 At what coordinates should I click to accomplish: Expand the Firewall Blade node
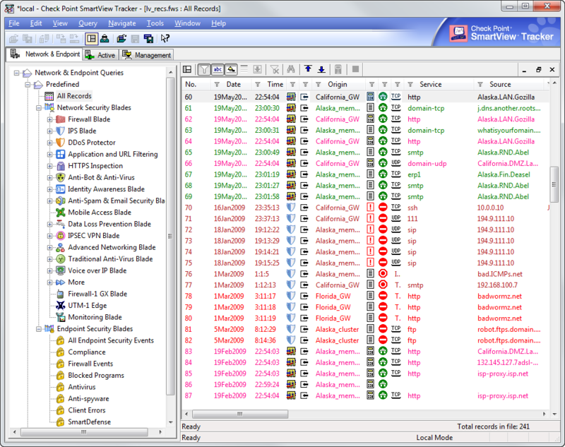(x=49, y=119)
